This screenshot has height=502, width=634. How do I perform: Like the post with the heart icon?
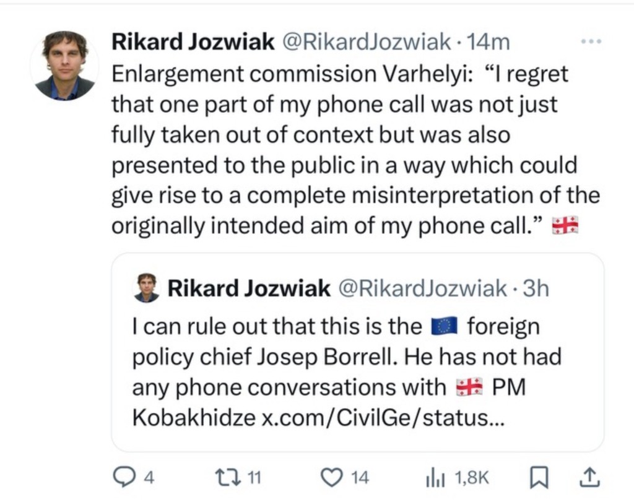click(332, 477)
